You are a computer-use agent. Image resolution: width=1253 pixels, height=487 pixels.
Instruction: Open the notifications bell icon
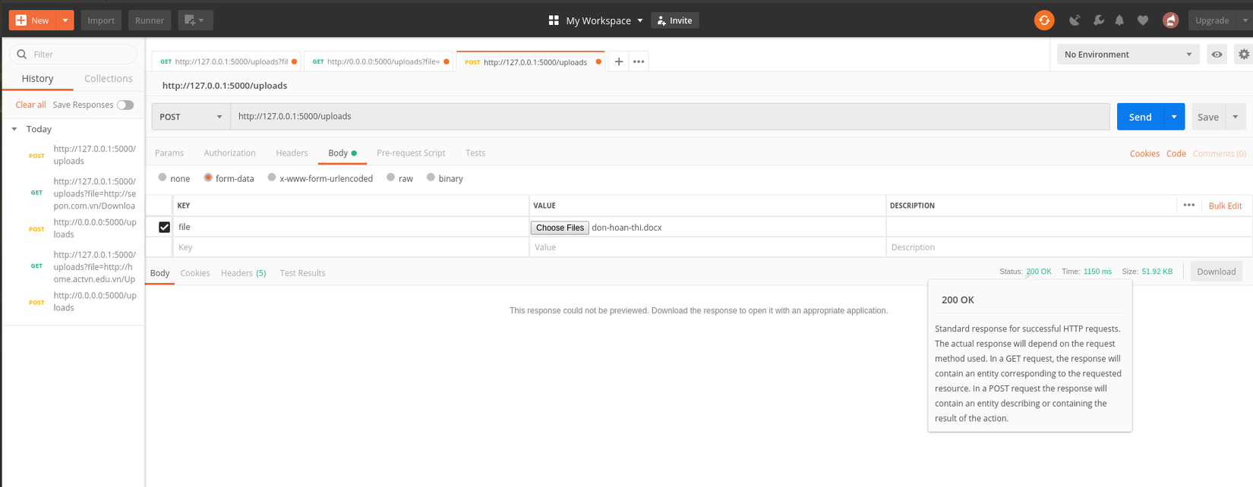click(x=1119, y=20)
